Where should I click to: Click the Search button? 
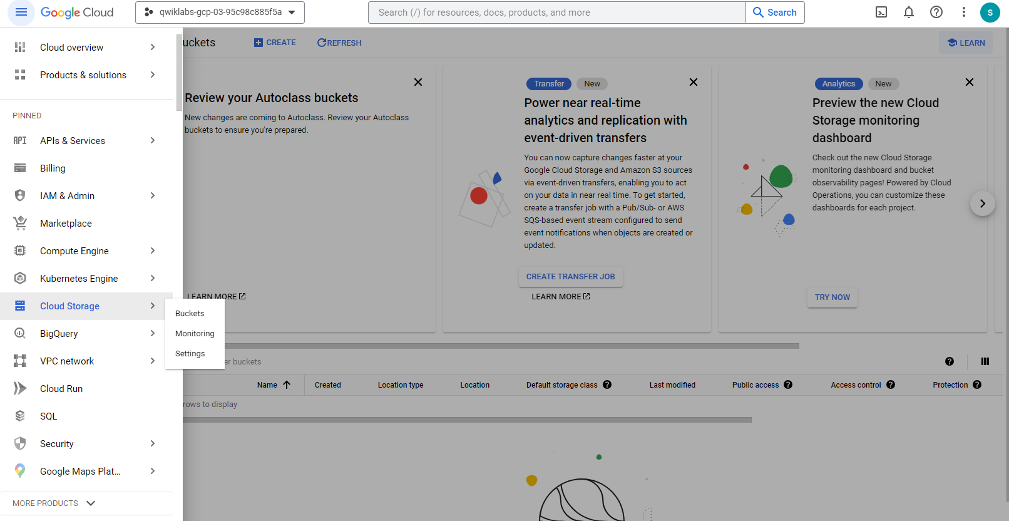pos(775,13)
